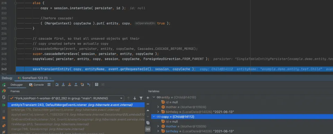Click the Trace Current Stream Chain icon

(x=103, y=85)
